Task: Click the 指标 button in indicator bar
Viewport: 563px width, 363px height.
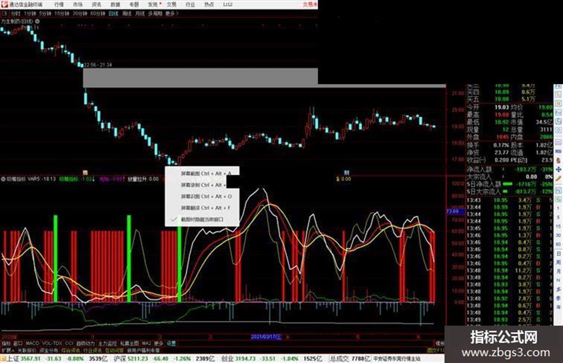Action: (x=6, y=343)
